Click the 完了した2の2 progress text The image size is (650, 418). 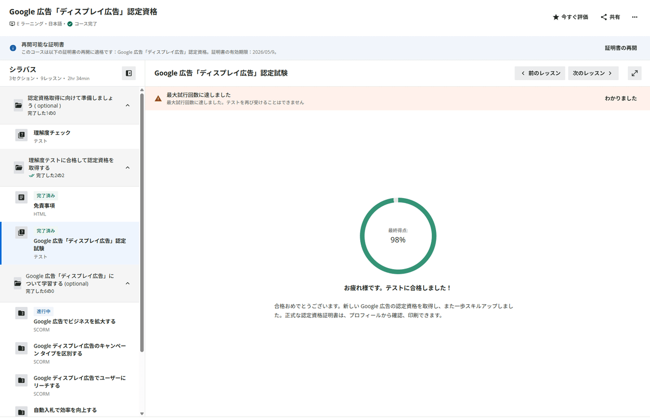click(50, 175)
